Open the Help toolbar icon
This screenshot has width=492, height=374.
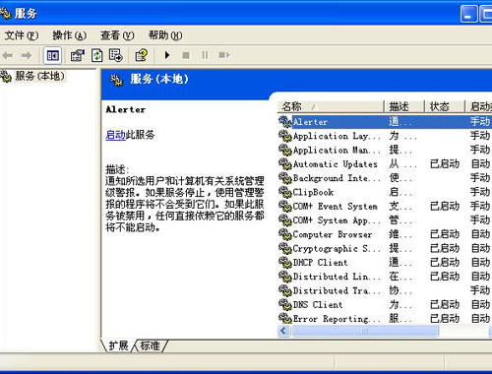[x=142, y=55]
